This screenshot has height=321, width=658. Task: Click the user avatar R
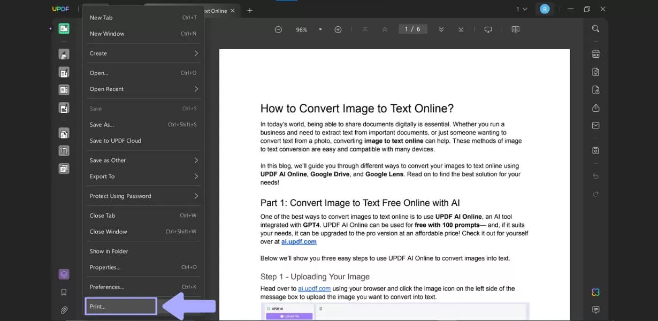coord(545,9)
